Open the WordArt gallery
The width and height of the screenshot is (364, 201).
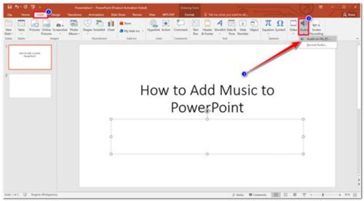[x=219, y=27]
